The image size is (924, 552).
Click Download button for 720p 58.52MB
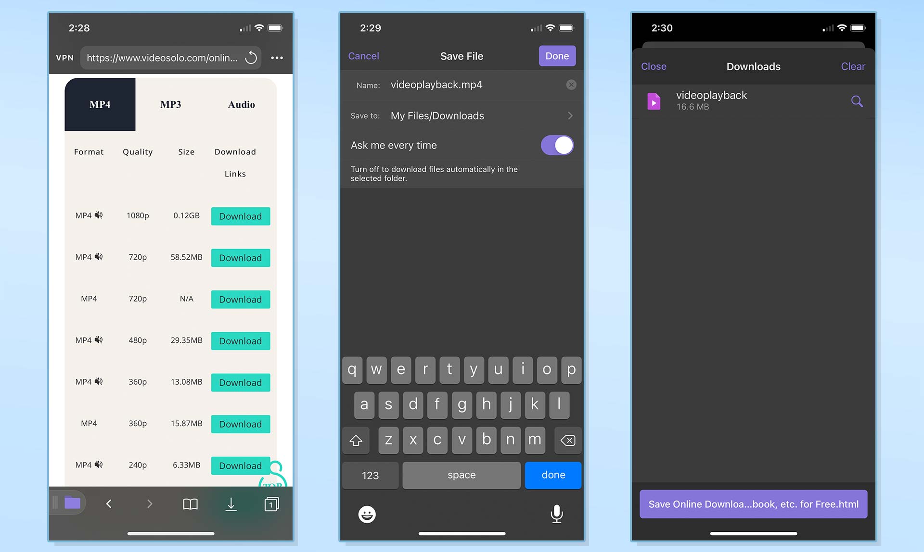tap(240, 257)
